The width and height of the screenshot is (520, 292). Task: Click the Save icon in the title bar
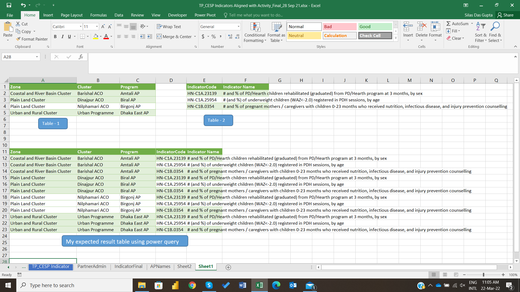tap(9, 5)
